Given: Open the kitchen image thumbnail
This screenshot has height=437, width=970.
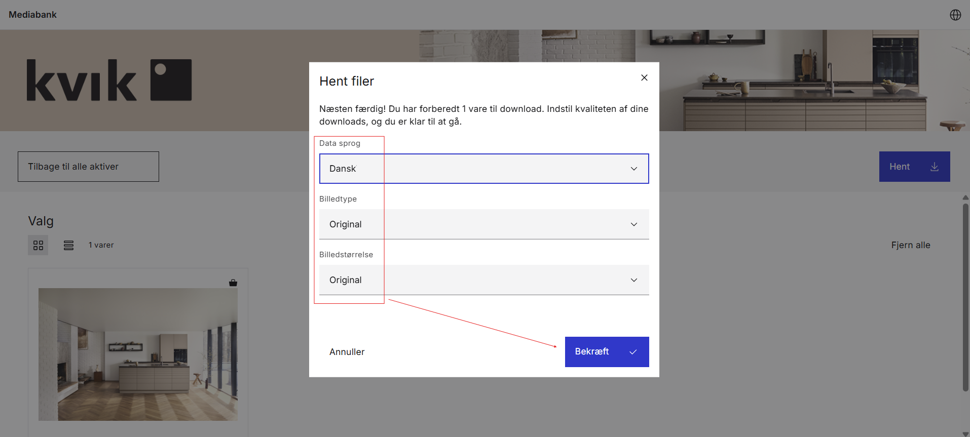Looking at the screenshot, I should [x=138, y=354].
